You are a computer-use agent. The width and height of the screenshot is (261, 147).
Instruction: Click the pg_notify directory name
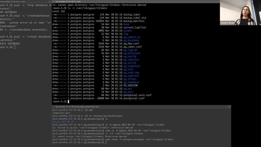click(130, 56)
